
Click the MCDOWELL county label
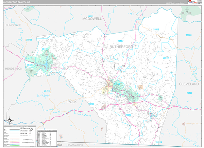tap(92, 19)
